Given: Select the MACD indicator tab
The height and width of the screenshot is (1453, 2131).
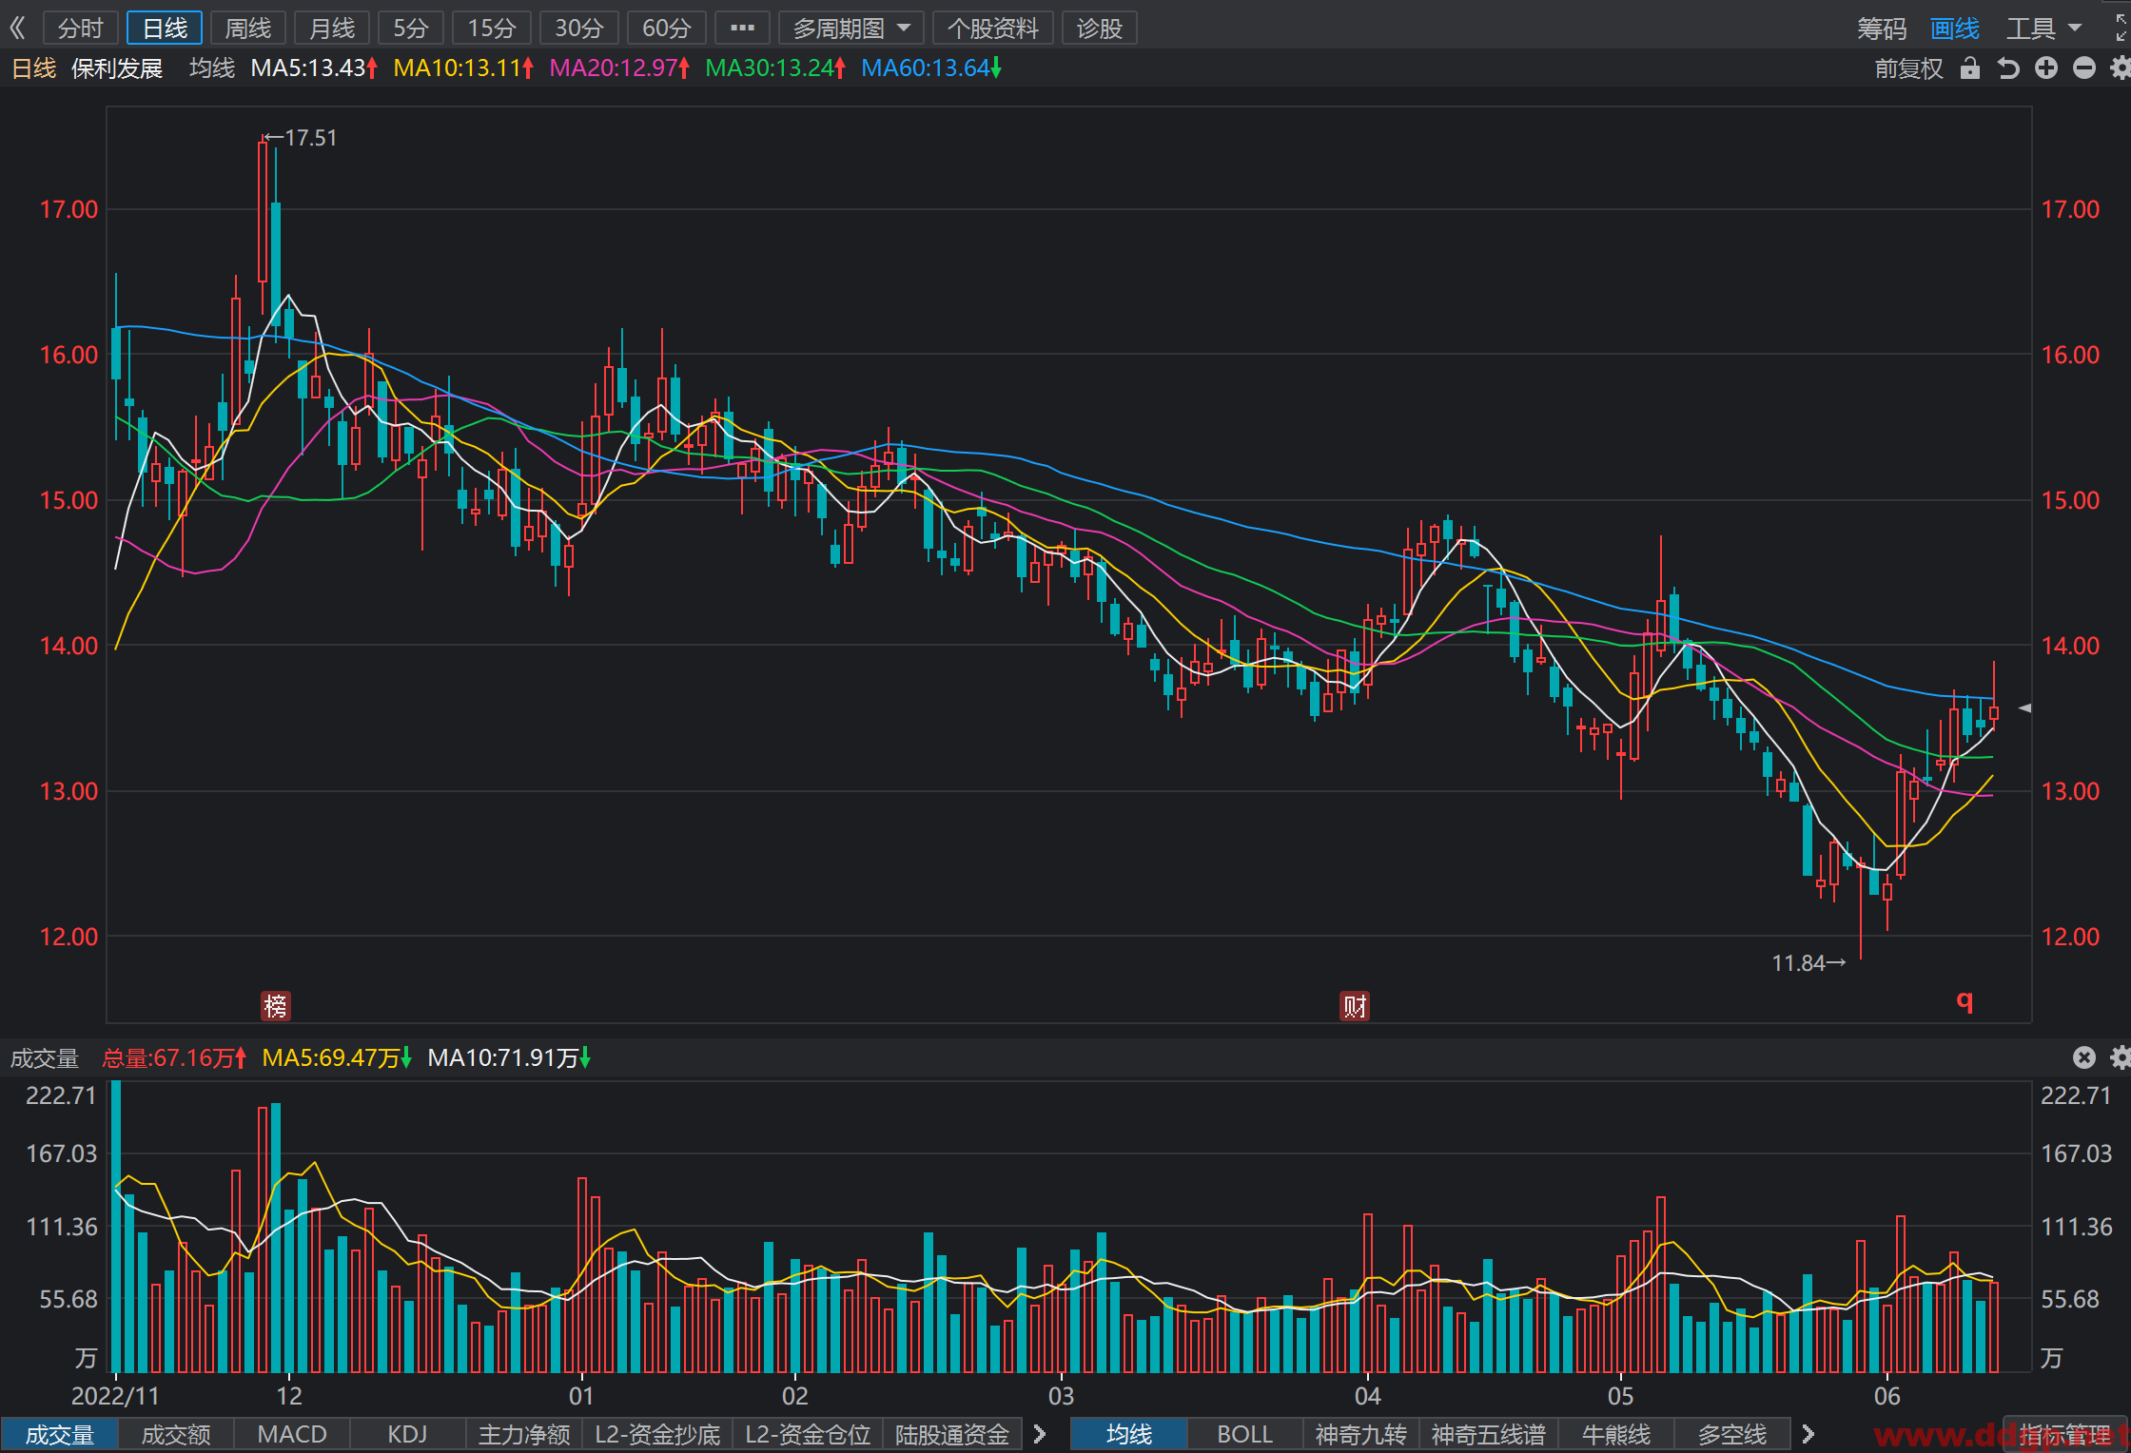Looking at the screenshot, I should tap(292, 1434).
